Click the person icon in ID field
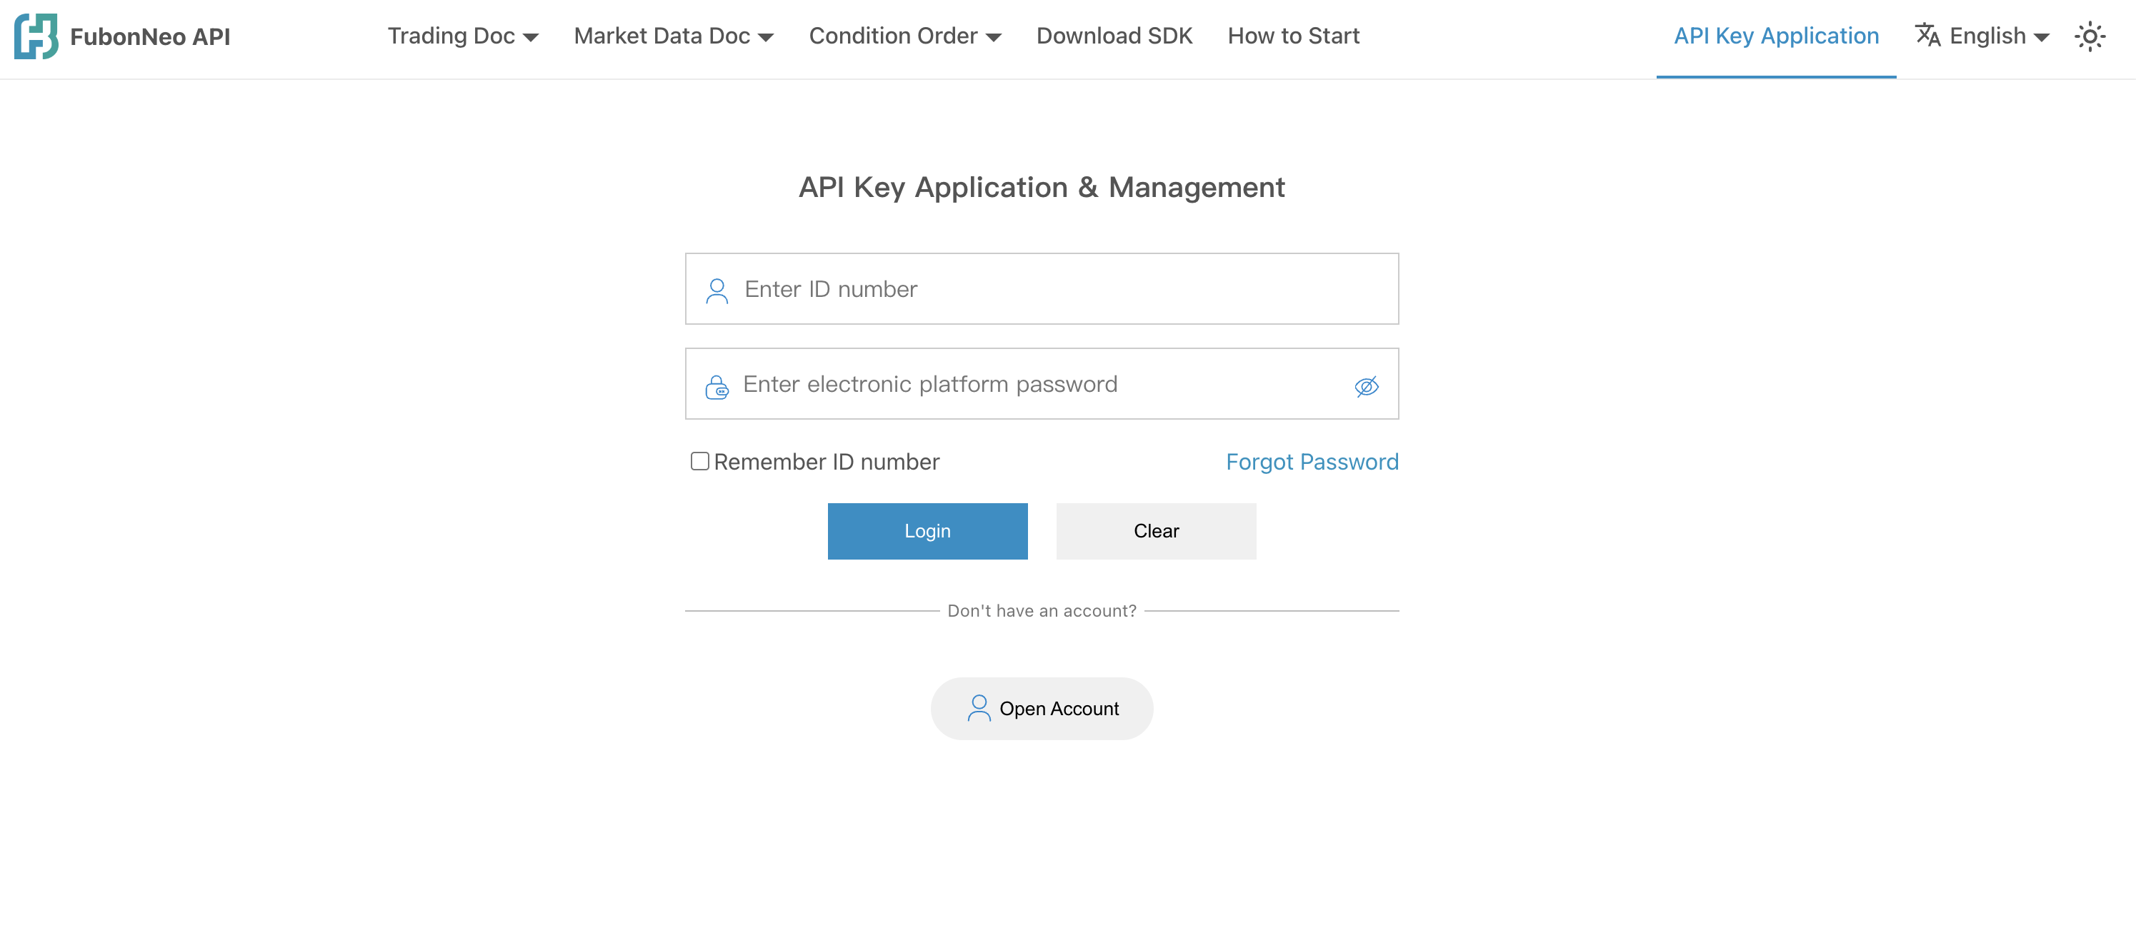 coord(717,289)
